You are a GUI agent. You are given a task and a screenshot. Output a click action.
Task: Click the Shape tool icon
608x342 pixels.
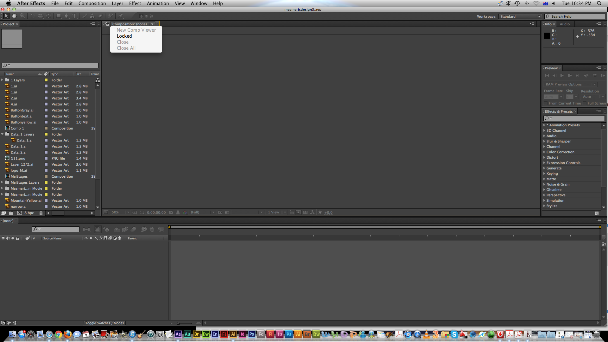[x=58, y=16]
